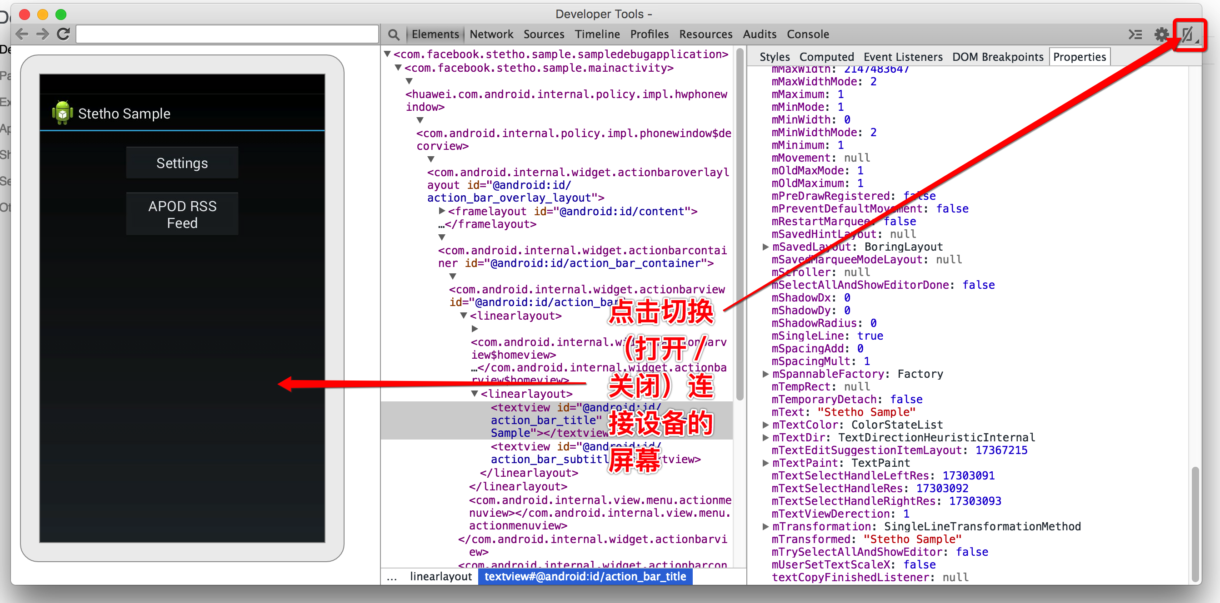This screenshot has height=603, width=1220.
Task: Switch to the Network tab
Action: [491, 35]
